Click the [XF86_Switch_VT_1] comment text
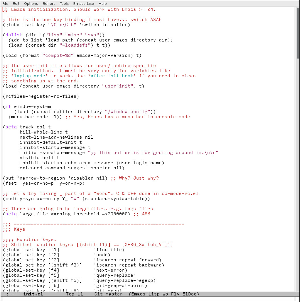300x302 pixels. pyautogui.click(x=147, y=245)
